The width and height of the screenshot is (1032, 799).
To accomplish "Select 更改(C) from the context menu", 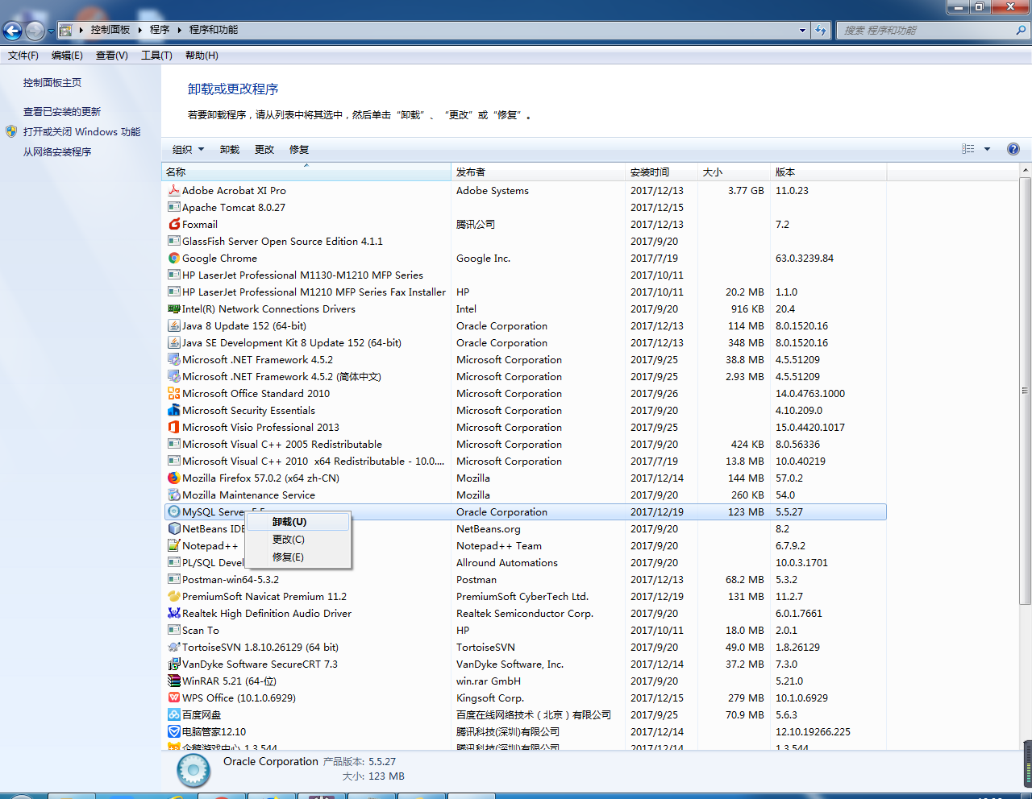I will (298, 540).
